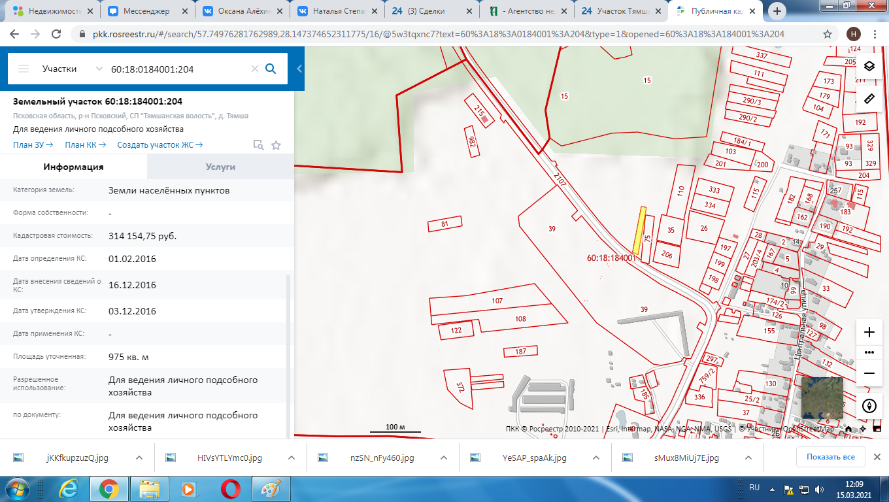This screenshot has height=502, width=889.
Task: Expand options for YeSAP_spaAk.jpg download
Action: pos(595,458)
